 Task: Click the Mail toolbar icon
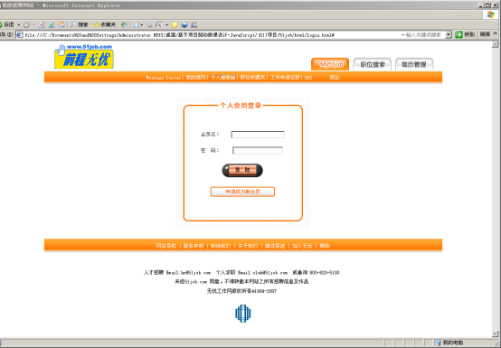(137, 25)
